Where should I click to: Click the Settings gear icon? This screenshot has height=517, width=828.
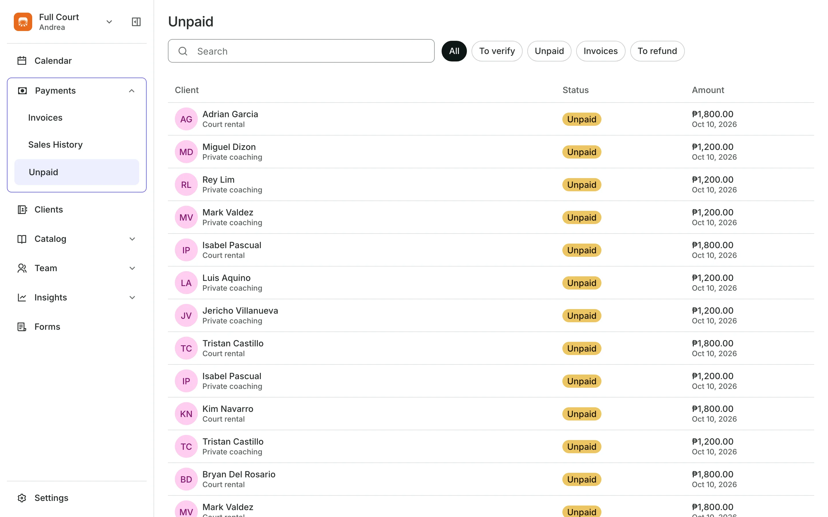22,498
